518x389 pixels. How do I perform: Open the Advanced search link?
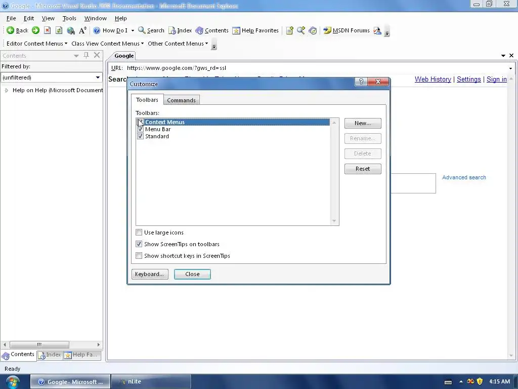(x=464, y=177)
